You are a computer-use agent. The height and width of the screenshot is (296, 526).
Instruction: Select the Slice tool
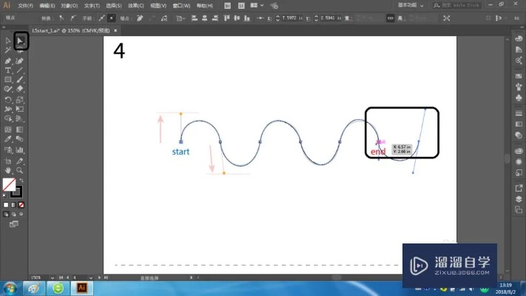pos(20,161)
